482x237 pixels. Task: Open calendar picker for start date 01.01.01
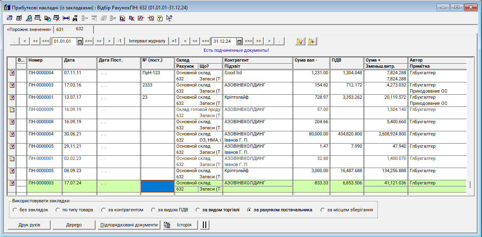[80, 41]
